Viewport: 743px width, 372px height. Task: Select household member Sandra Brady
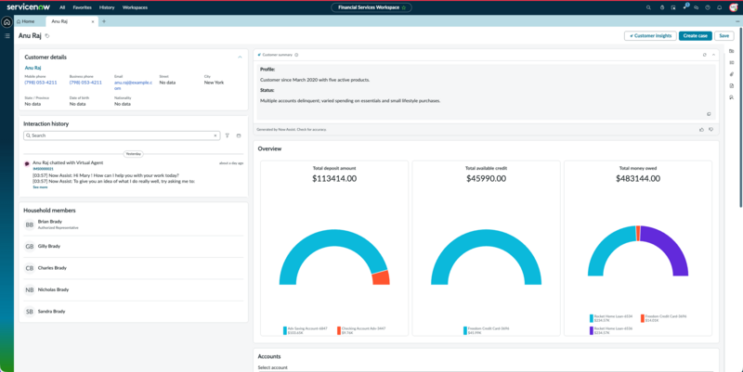pos(133,312)
